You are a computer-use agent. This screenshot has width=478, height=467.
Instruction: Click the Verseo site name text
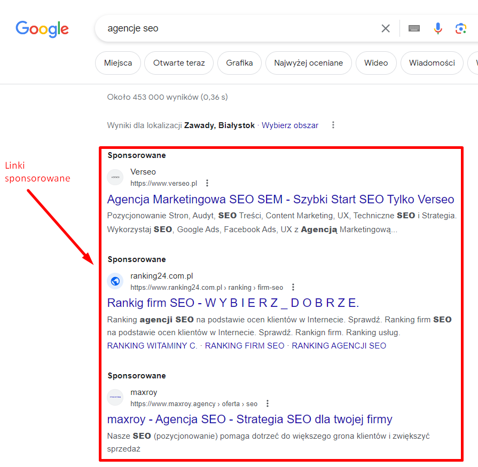coord(143,172)
